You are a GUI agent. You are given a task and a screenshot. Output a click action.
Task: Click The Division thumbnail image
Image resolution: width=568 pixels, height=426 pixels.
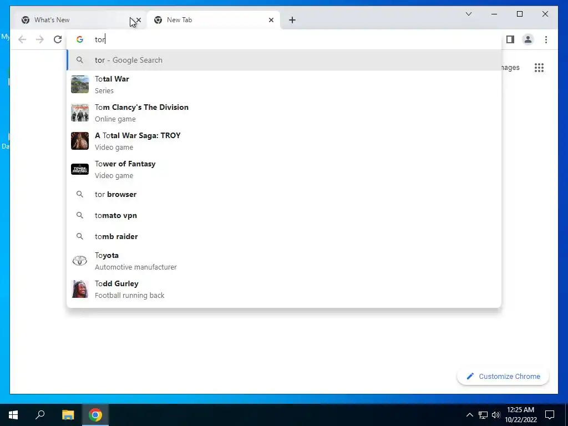pyautogui.click(x=80, y=113)
